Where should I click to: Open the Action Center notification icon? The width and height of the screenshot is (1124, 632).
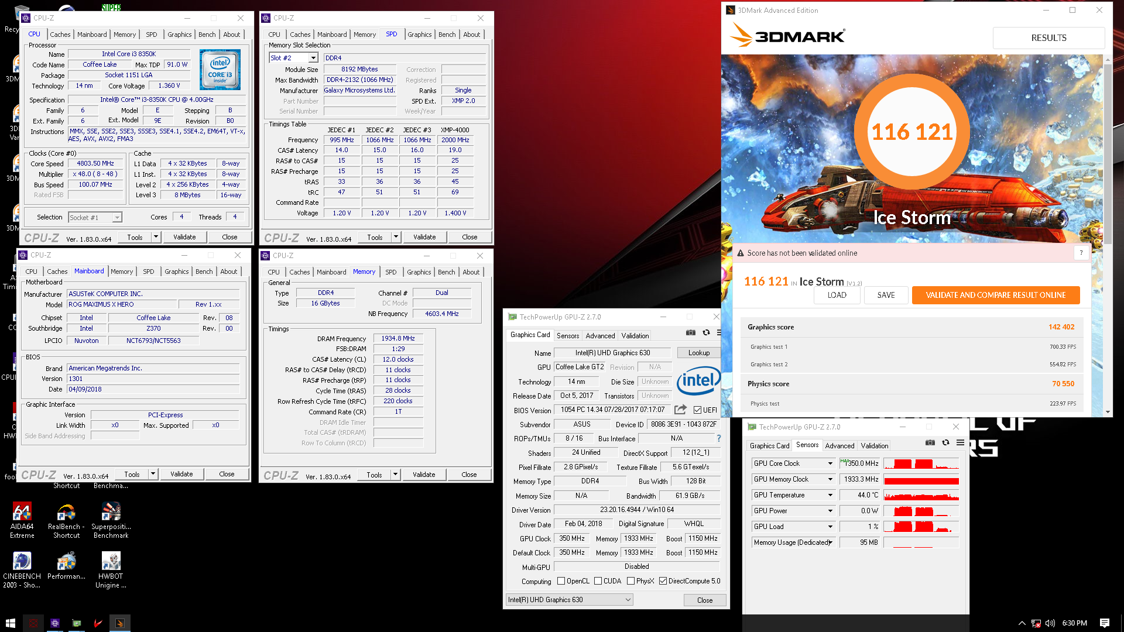pyautogui.click(x=1105, y=623)
